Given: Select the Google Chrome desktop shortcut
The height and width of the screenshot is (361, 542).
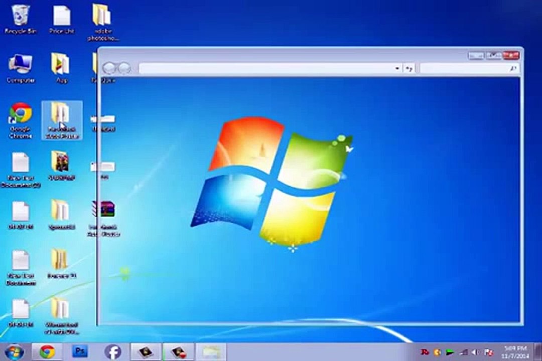Looking at the screenshot, I should (21, 120).
